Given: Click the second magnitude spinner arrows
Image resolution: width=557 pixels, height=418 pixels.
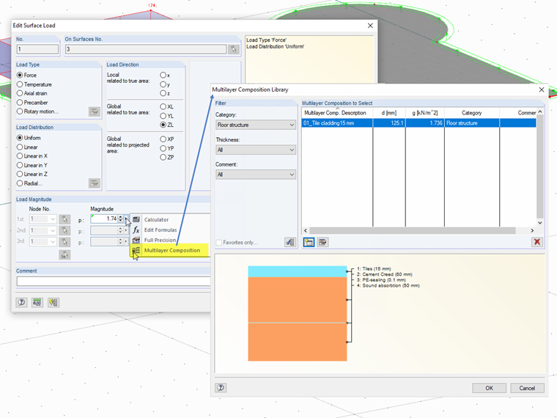Looking at the screenshot, I should (x=120, y=231).
